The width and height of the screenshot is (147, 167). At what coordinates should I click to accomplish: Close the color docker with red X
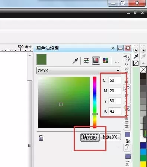[128, 48]
